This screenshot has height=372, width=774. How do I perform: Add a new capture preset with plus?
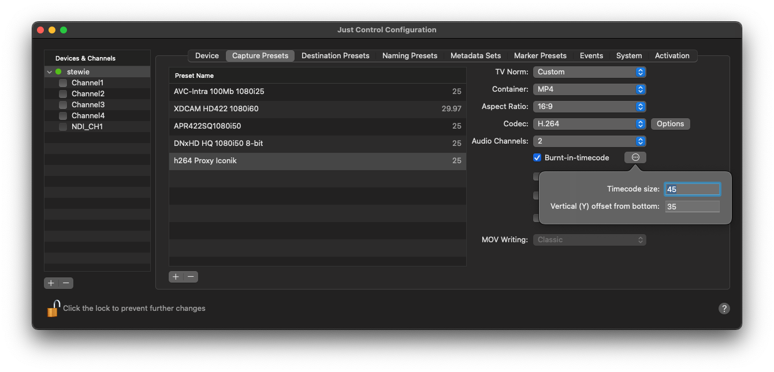click(x=176, y=277)
